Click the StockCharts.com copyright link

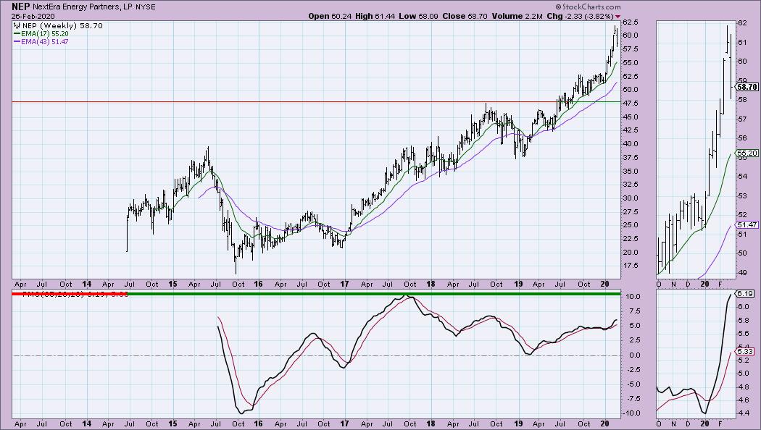pos(588,7)
